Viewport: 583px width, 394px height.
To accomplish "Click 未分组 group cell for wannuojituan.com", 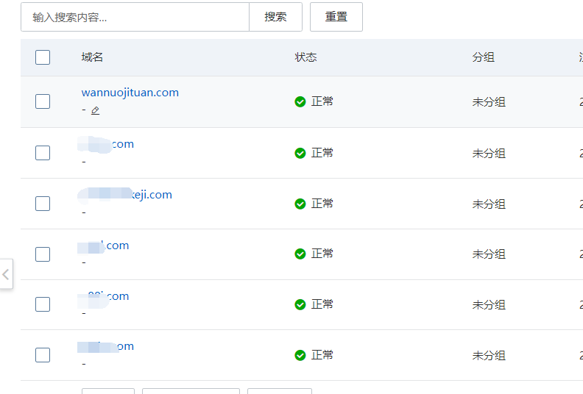I will (489, 102).
